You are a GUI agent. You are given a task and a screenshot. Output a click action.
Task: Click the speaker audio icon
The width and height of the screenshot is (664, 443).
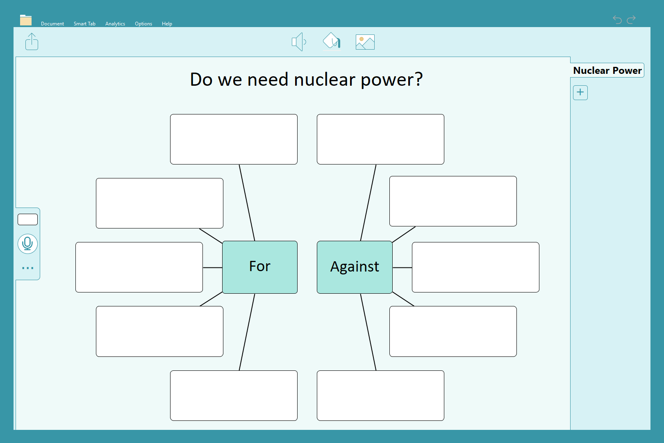[299, 42]
